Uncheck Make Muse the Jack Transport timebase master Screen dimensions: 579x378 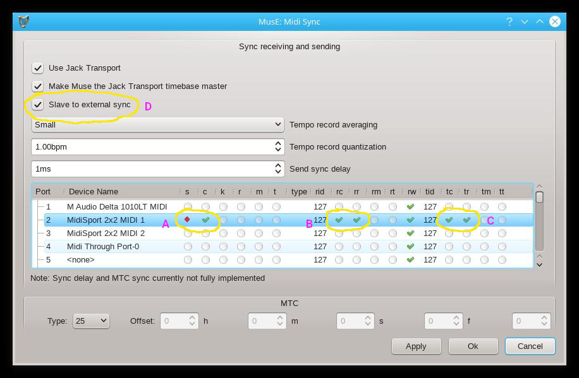37,86
